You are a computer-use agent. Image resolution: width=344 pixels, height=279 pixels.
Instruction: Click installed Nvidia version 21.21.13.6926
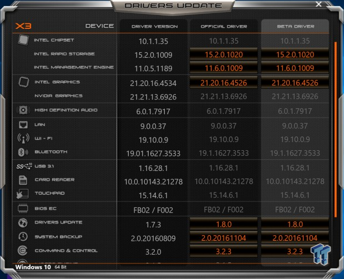153,97
